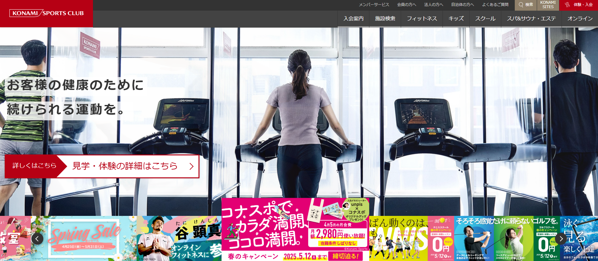Click the red 詳しくはこちら label
Screen dimensions: 598x261
pos(34,166)
